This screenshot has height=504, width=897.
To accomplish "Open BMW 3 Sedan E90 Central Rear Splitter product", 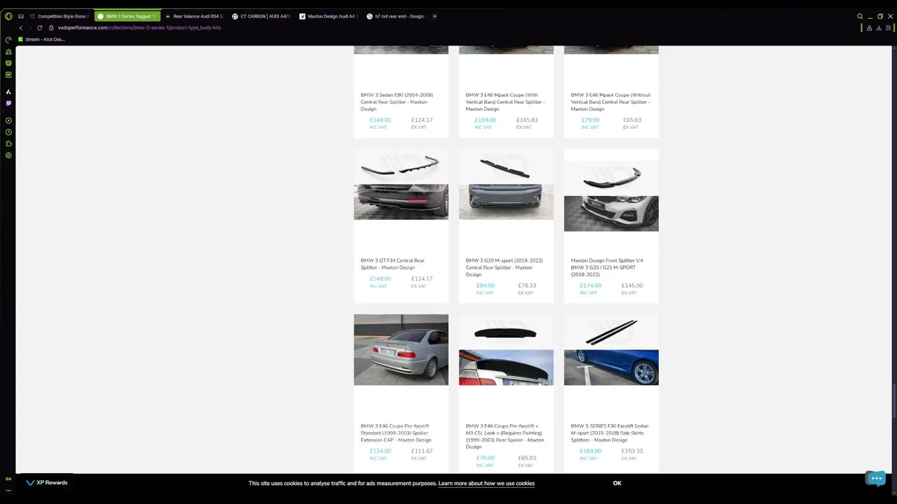I will [x=397, y=102].
